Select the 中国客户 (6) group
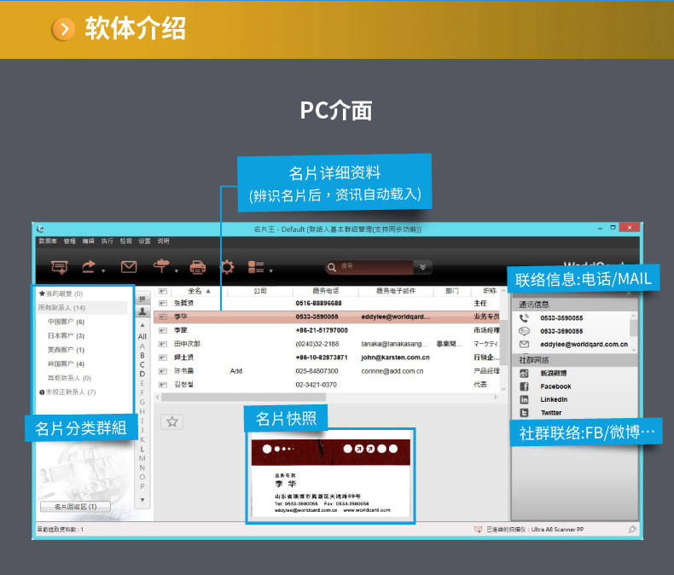Screen dimensions: 674x575 [x=66, y=322]
